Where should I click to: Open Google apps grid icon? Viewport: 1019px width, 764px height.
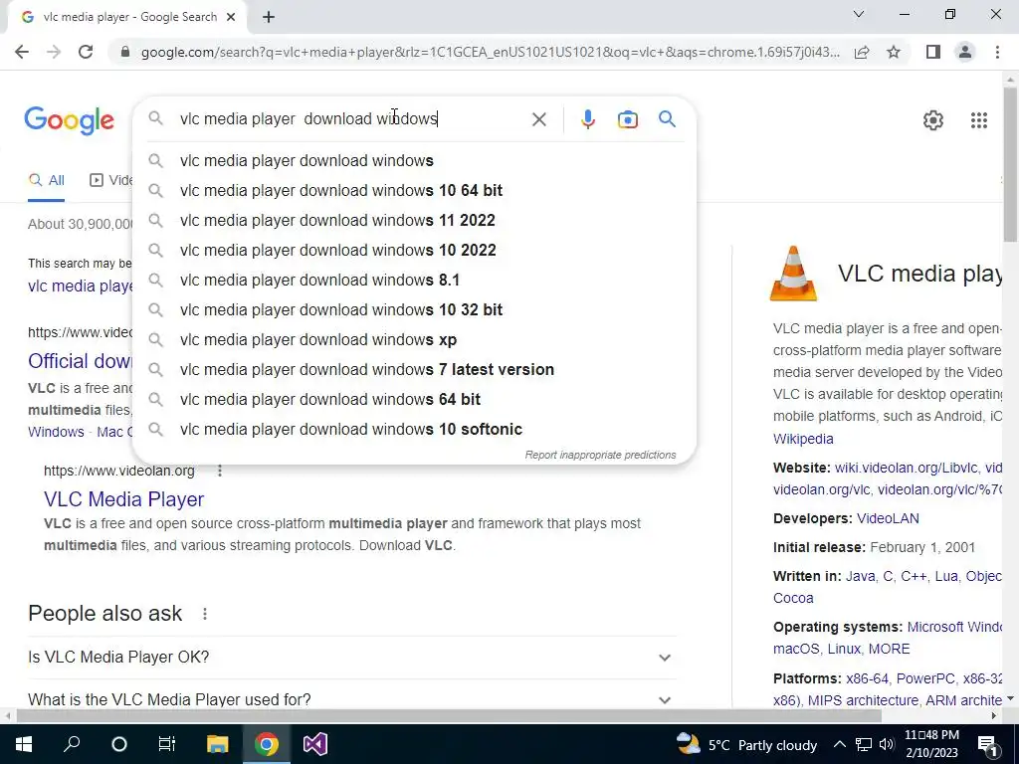979,120
